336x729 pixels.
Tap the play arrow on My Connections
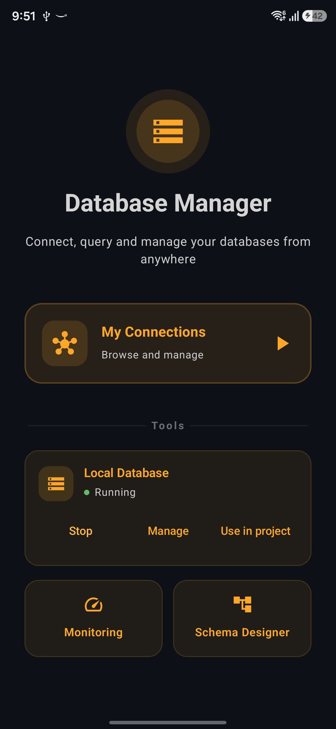tap(283, 343)
